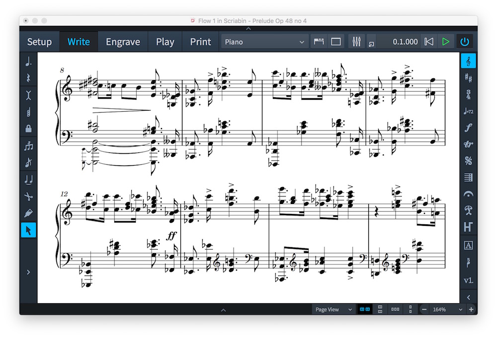
Task: Activate the select arrow tool
Action: (28, 230)
